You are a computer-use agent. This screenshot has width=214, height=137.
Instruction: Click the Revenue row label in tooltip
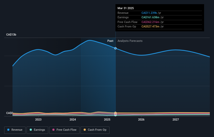[x=123, y=13]
